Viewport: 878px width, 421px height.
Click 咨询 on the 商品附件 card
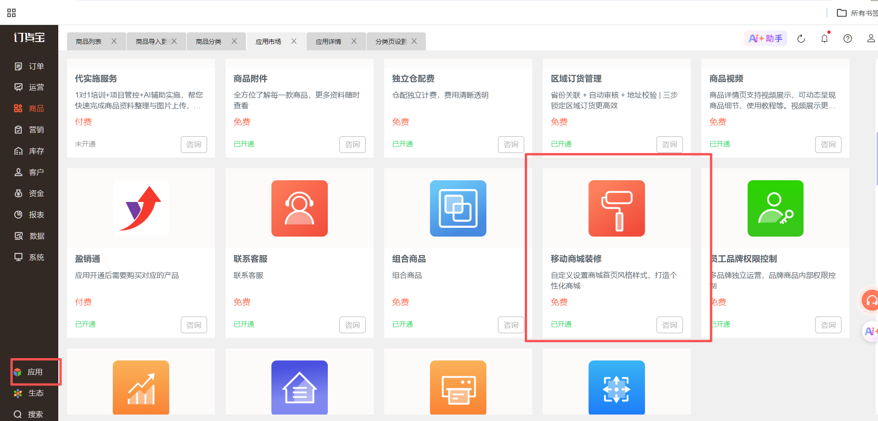click(352, 145)
